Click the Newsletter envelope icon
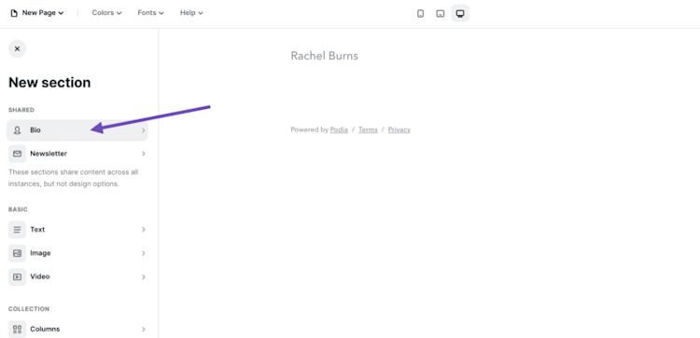The width and height of the screenshot is (700, 338). pos(17,154)
